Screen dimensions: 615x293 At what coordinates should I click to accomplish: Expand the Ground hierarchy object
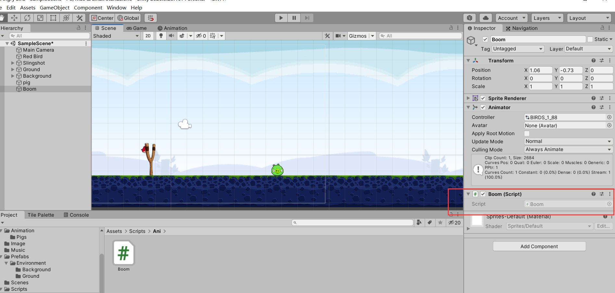[x=13, y=70]
